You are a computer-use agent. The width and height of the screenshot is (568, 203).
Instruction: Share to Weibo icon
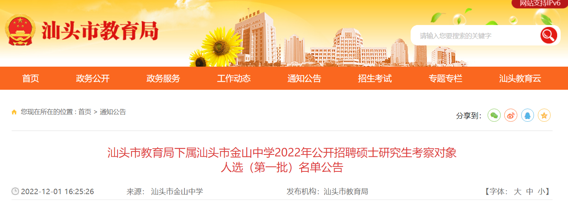511,115
